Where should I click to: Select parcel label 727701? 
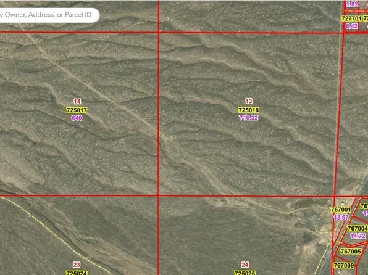(x=351, y=18)
